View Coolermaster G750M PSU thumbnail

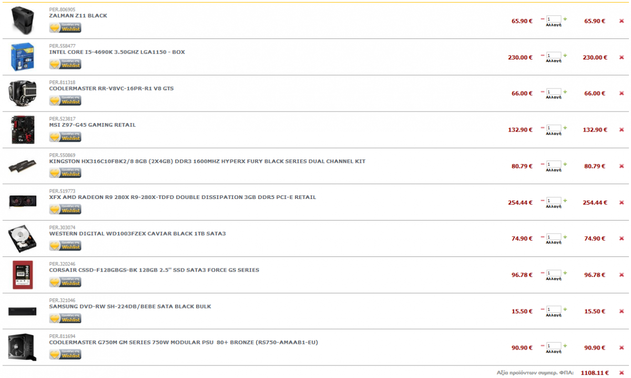pos(23,347)
